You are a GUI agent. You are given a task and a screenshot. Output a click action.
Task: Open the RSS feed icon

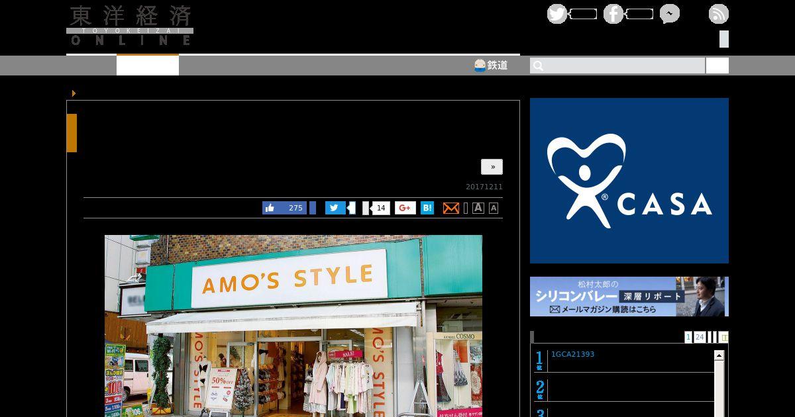click(x=719, y=14)
